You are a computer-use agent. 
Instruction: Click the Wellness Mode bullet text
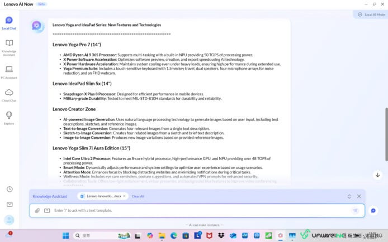160,177
